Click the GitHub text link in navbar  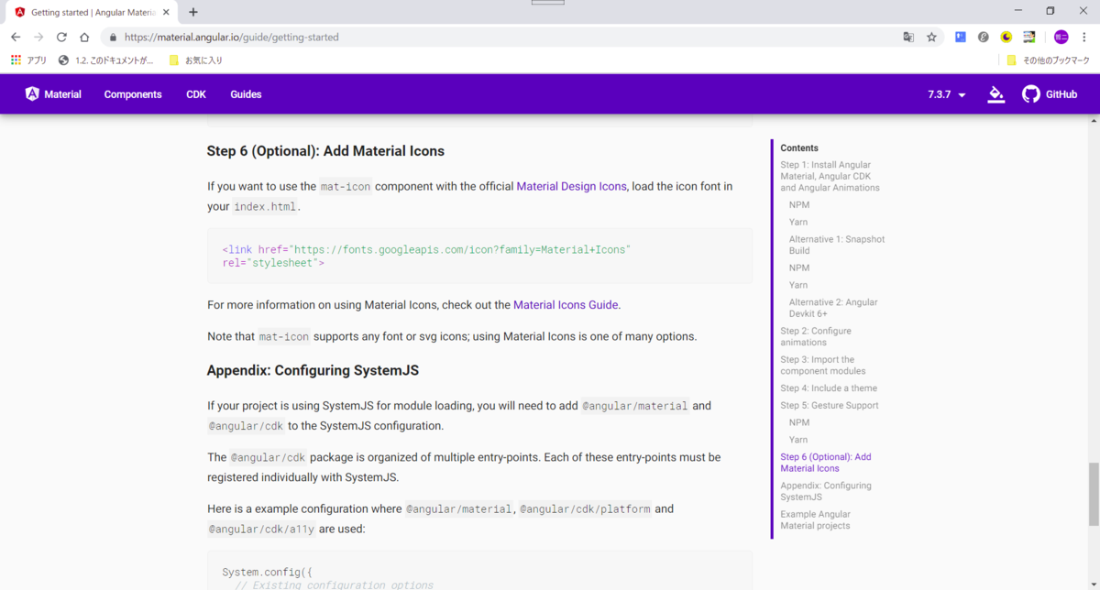[x=1061, y=94]
